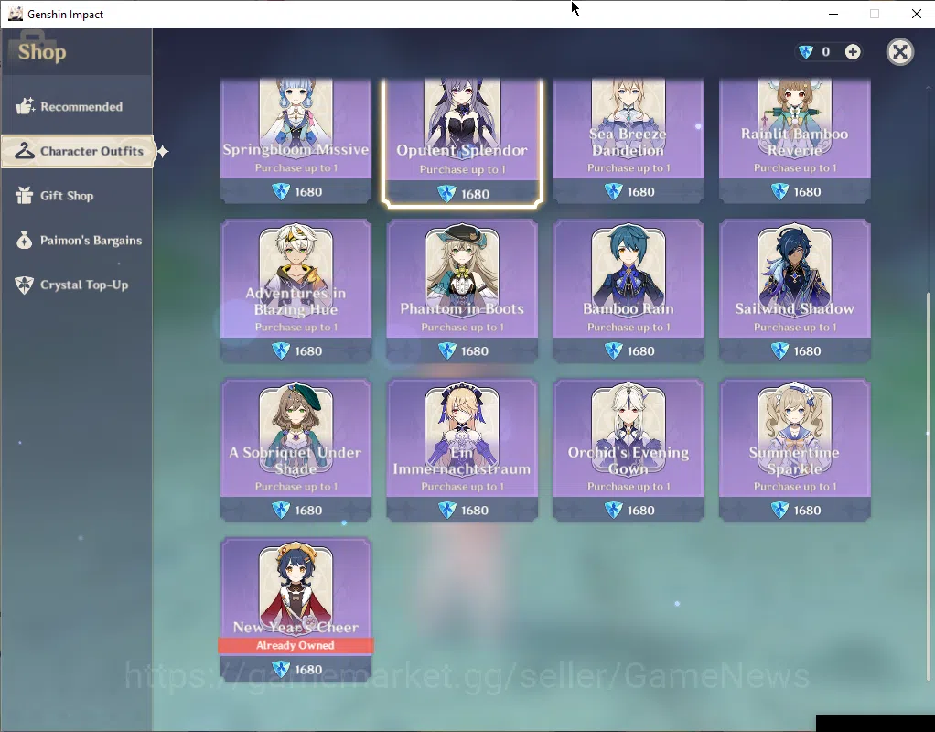Select the Character Outfits tab

pos(78,152)
